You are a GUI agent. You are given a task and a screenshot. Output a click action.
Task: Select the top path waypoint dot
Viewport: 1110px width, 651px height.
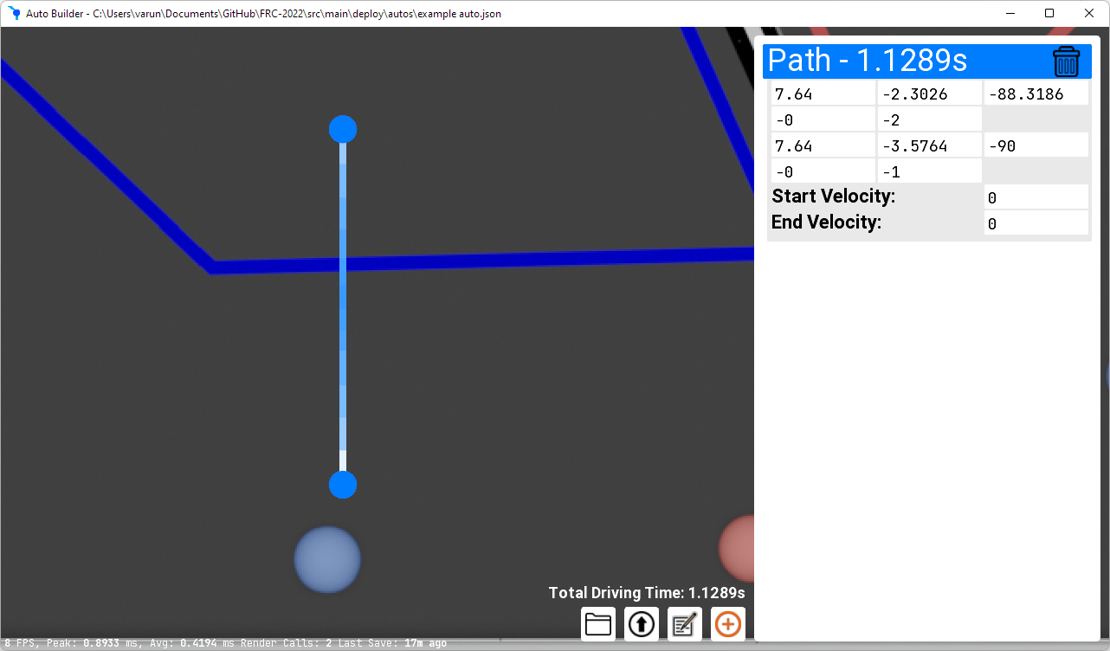click(x=343, y=130)
